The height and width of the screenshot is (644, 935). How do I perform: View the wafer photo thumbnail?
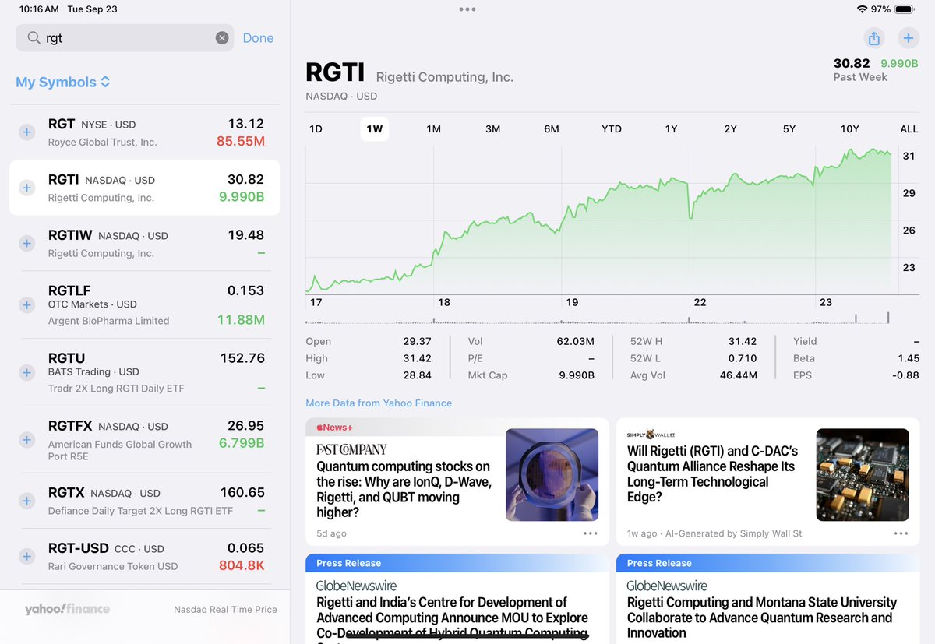tap(552, 475)
